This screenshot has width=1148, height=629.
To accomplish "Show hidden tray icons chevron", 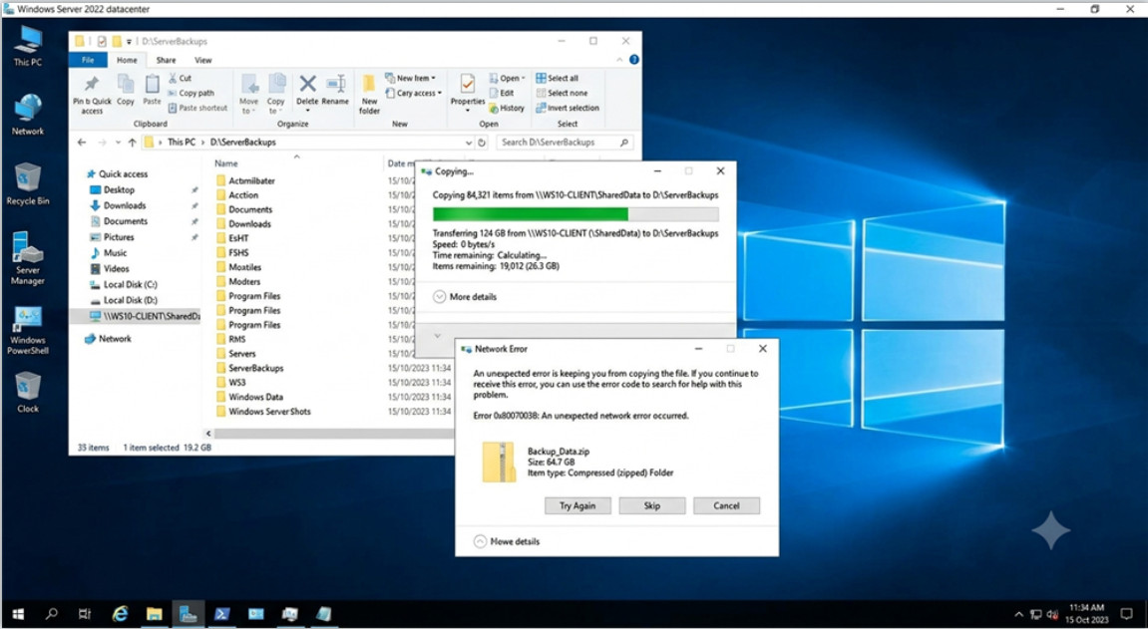I will (1019, 614).
